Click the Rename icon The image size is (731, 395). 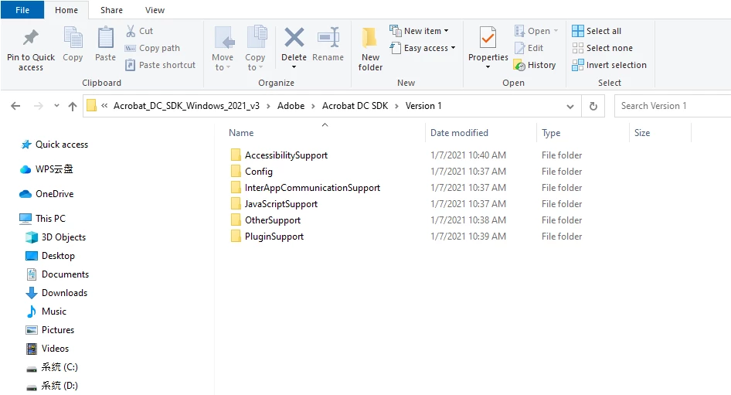pyautogui.click(x=328, y=37)
